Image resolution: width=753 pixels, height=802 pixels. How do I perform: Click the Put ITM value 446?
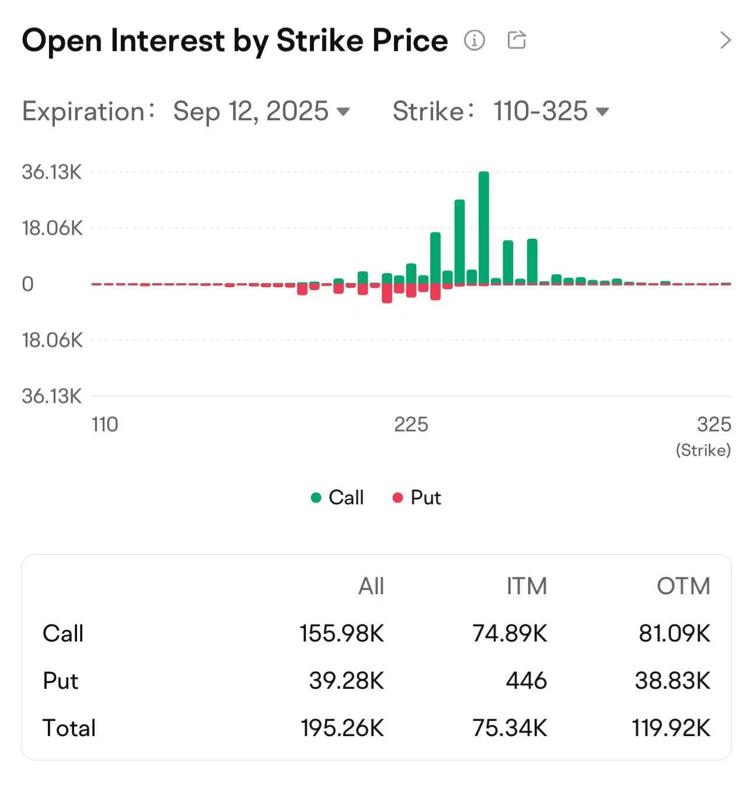click(x=526, y=681)
